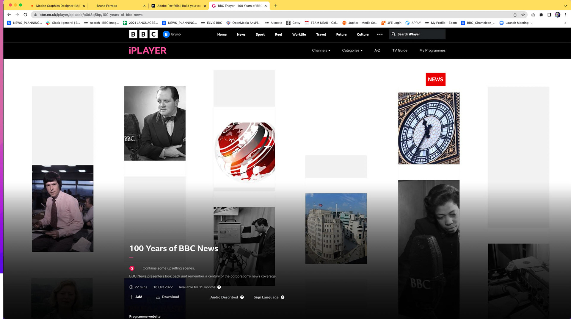The width and height of the screenshot is (571, 319).
Task: Open the more menu ellipsis icon
Action: (380, 34)
